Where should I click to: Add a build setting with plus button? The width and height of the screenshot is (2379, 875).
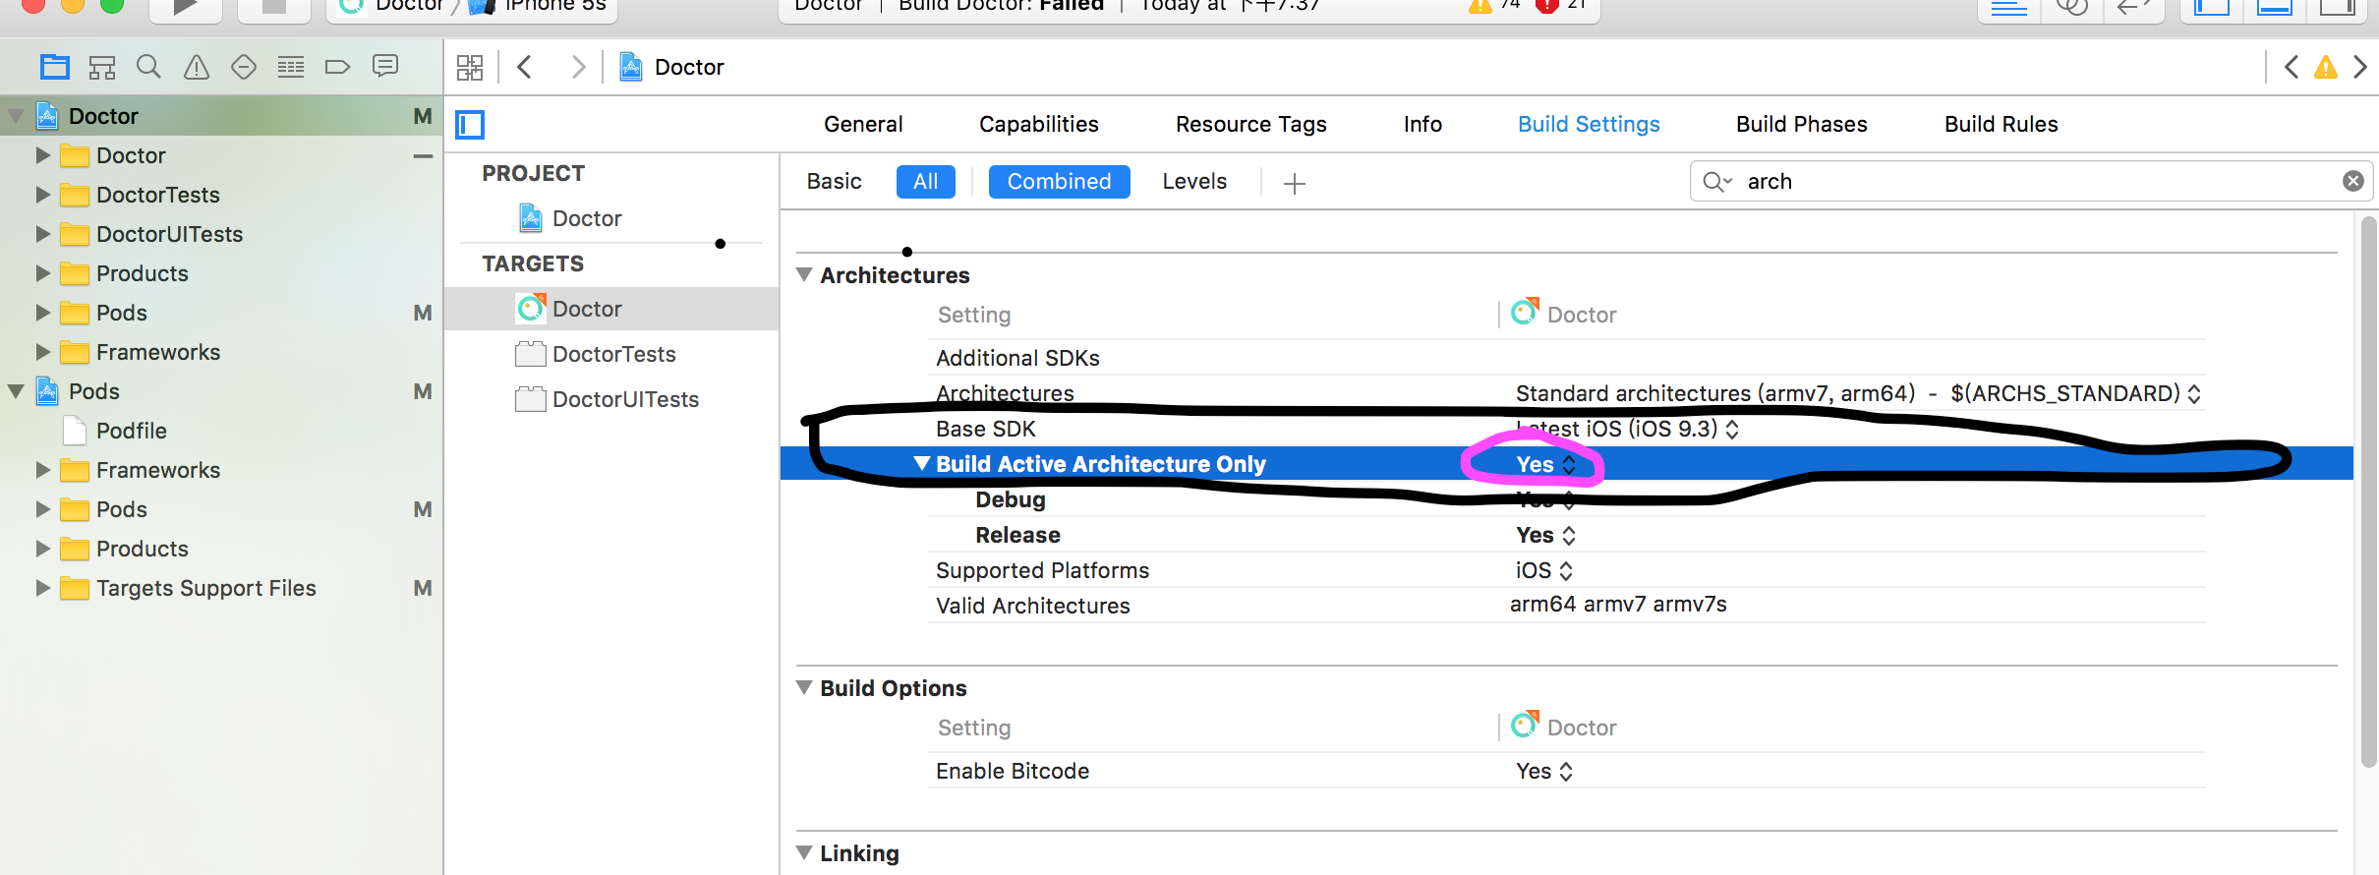tap(1295, 183)
